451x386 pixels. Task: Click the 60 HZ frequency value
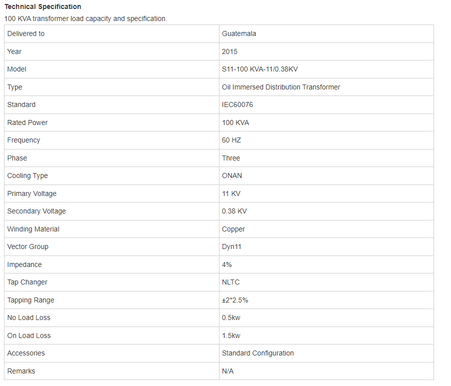[231, 140]
